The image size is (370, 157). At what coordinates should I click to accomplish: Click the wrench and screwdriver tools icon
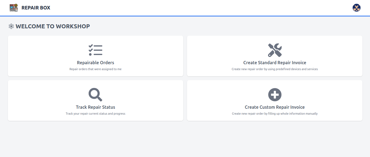[275, 50]
